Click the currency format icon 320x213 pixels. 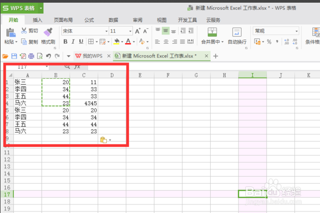258,42
